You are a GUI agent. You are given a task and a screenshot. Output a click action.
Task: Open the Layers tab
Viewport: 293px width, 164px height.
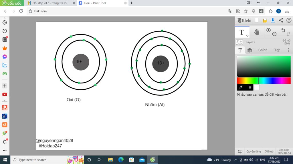click(x=250, y=50)
